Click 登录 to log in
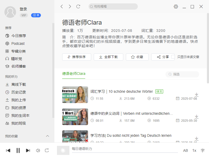Image resolution: width=209 pixels, height=158 pixels. [x=23, y=9]
